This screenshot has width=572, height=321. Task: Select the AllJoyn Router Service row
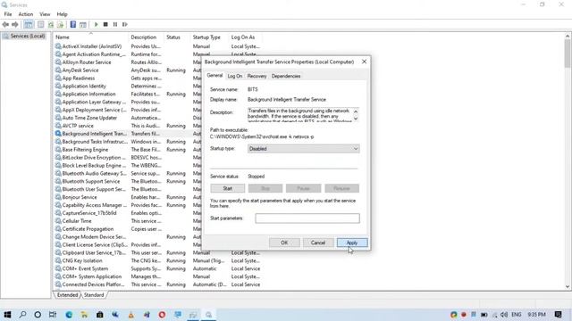[127, 62]
